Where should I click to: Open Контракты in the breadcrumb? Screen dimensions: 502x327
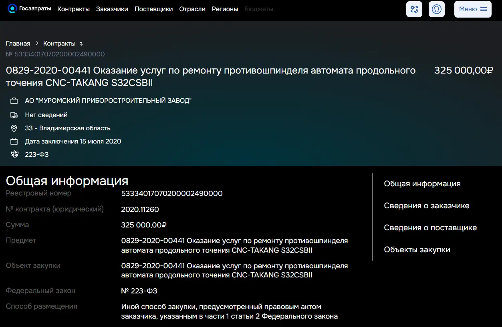click(59, 44)
